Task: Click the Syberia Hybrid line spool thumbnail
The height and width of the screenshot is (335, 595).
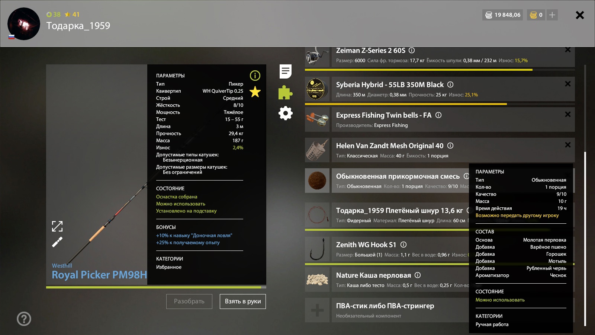Action: (x=317, y=89)
